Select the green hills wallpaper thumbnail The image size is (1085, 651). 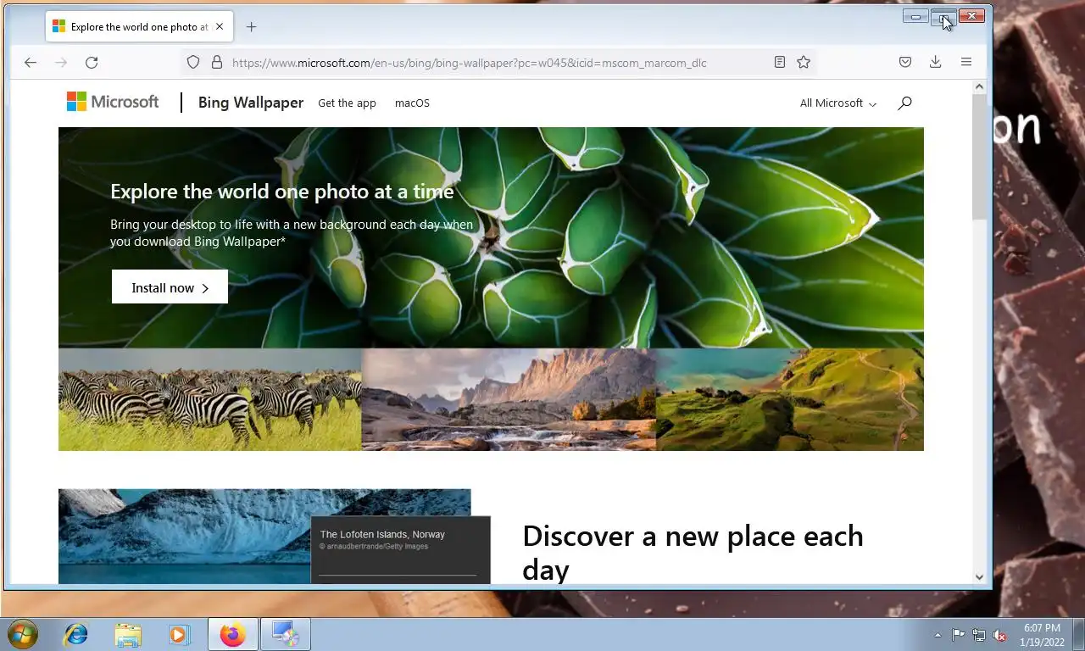coord(790,399)
